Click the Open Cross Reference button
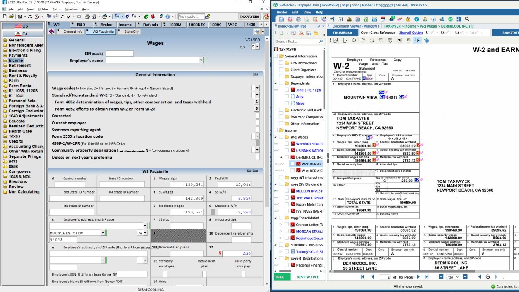Screen dimensions: 519x292 (378, 32)
